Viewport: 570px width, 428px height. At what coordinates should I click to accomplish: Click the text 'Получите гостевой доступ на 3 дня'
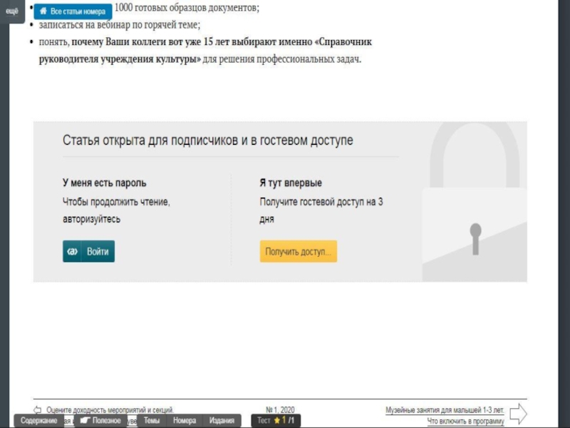(321, 210)
